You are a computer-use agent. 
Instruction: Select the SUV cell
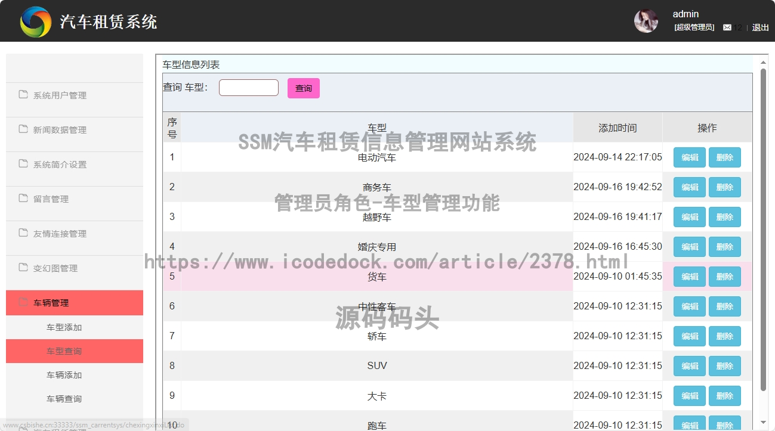(377, 366)
